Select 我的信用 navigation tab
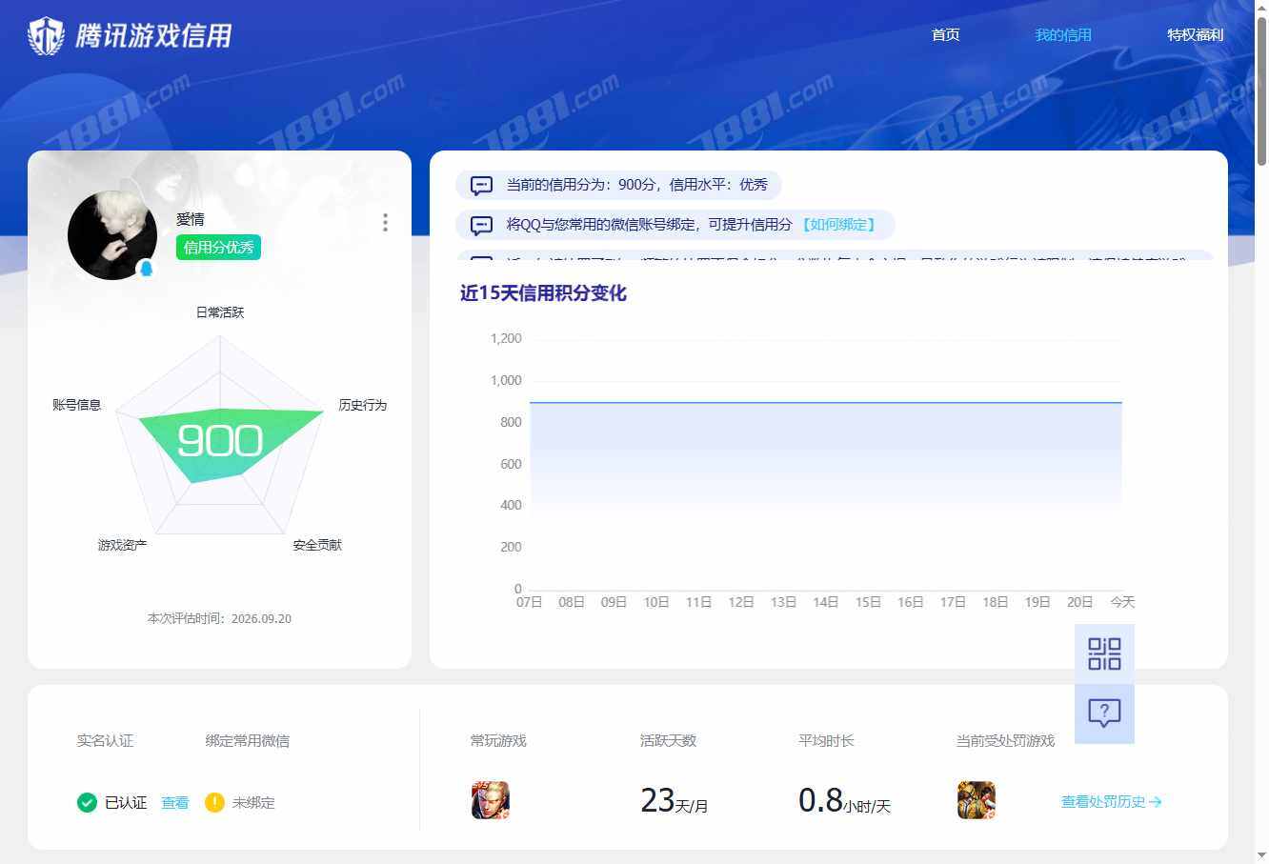Viewport: 1269px width, 864px height. pyautogui.click(x=1063, y=35)
